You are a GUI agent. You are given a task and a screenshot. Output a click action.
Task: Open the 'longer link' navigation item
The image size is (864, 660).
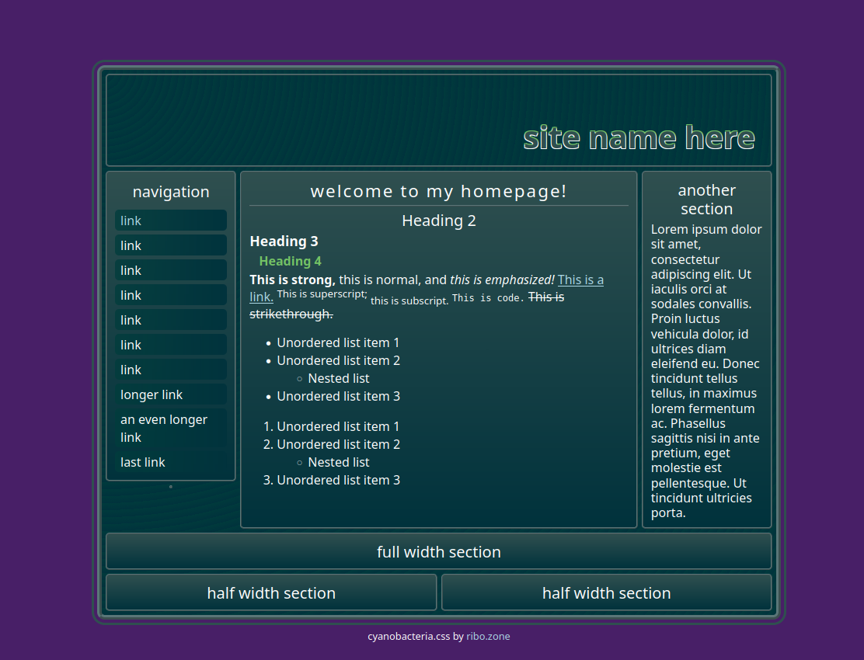click(171, 394)
